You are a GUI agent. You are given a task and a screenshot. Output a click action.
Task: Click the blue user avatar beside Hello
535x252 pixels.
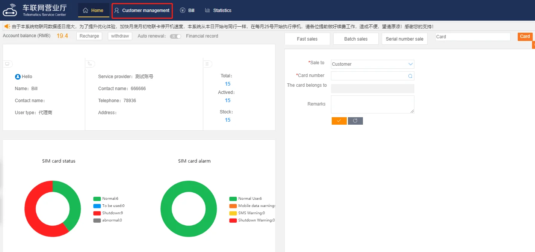(18, 77)
